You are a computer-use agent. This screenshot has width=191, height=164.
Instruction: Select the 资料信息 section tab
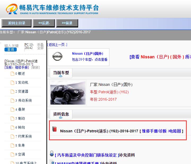coord(61,115)
